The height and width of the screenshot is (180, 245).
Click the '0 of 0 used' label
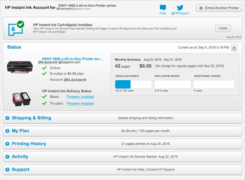point(162,91)
